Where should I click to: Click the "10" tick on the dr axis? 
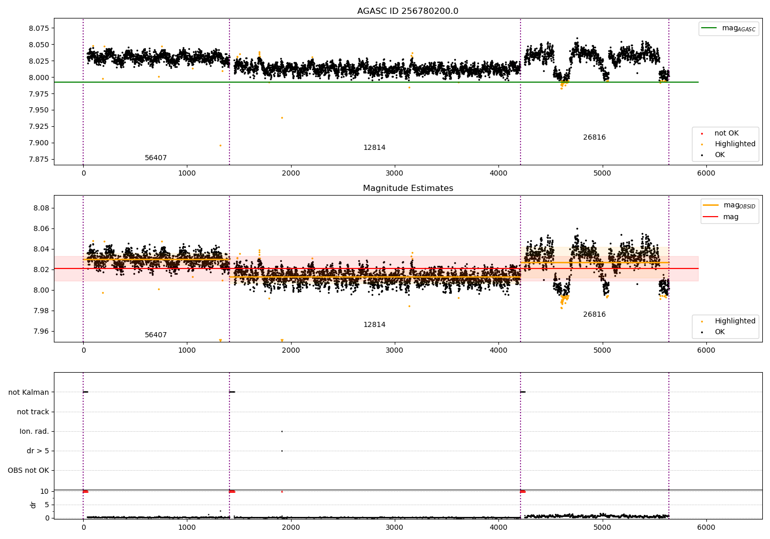(x=45, y=492)
